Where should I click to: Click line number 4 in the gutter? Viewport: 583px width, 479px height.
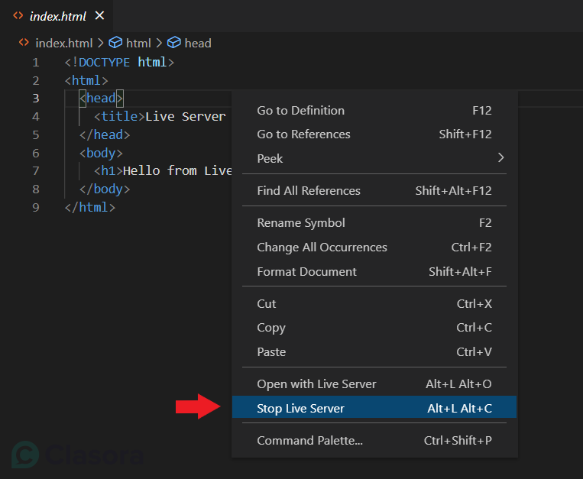[x=36, y=116]
